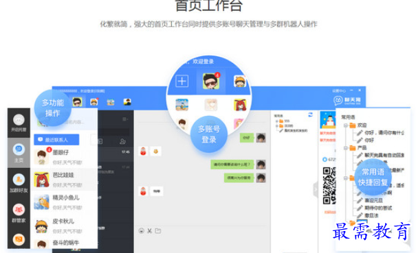Expand the 555 folder in the small 常用语 tree
This screenshot has width=416, height=253.
point(277,121)
